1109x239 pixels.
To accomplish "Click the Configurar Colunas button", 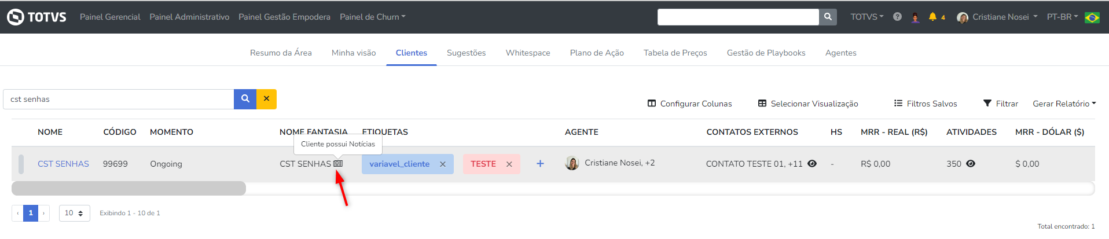I will 689,104.
